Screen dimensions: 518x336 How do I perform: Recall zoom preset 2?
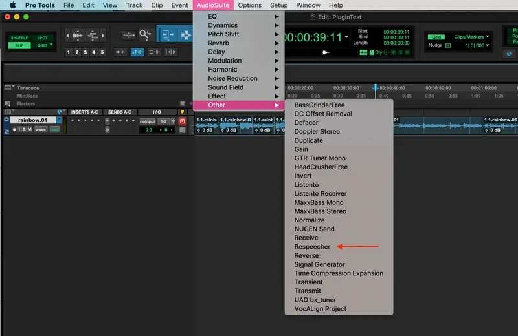(x=77, y=52)
